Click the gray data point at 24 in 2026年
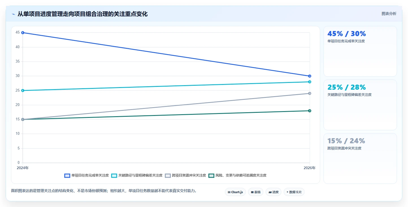 [310, 93]
